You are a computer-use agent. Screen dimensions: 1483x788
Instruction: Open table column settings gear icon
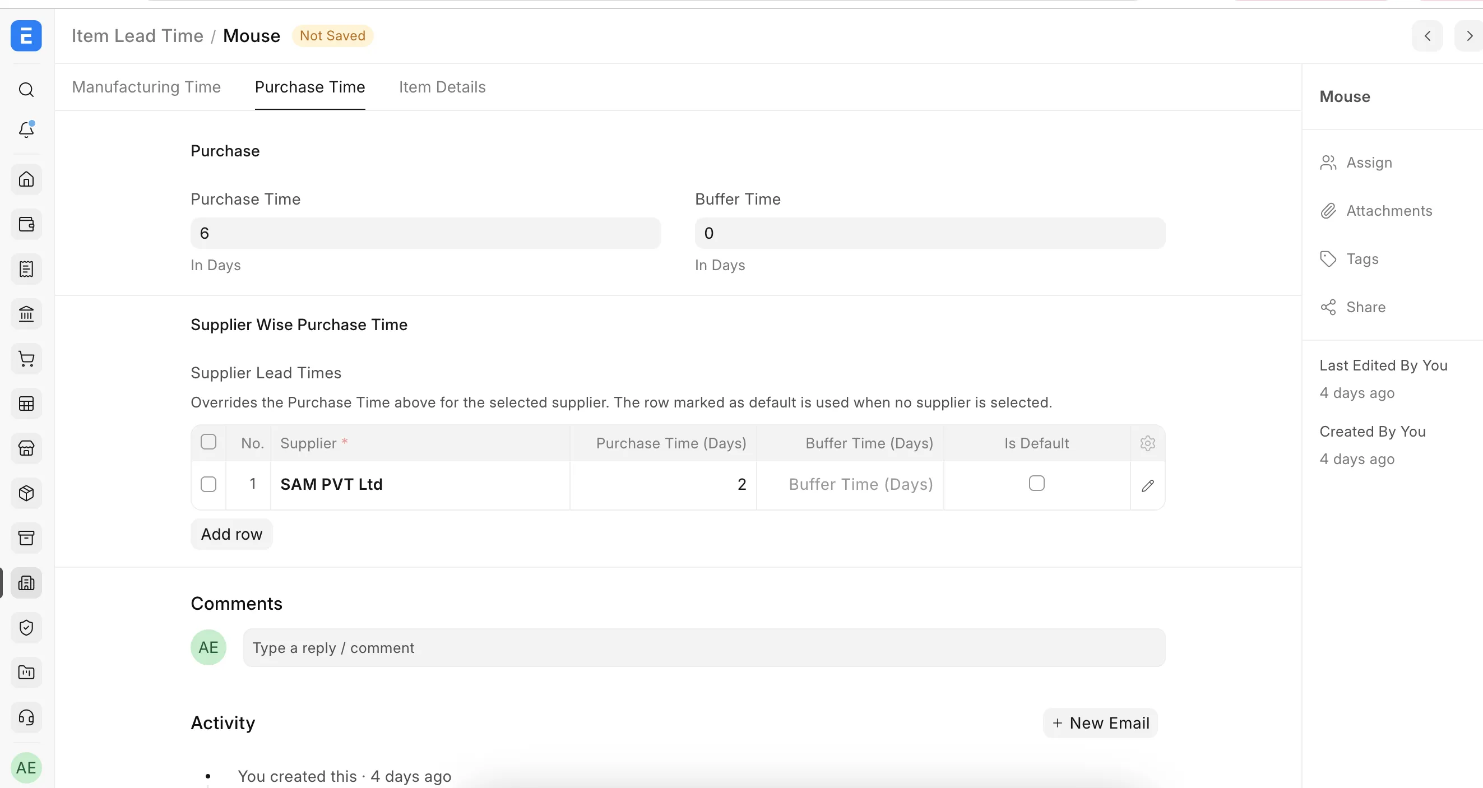point(1147,443)
